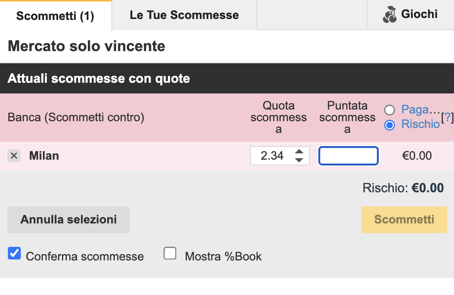Click the Mercato solo vincente heading
454x295 pixels.
[86, 46]
